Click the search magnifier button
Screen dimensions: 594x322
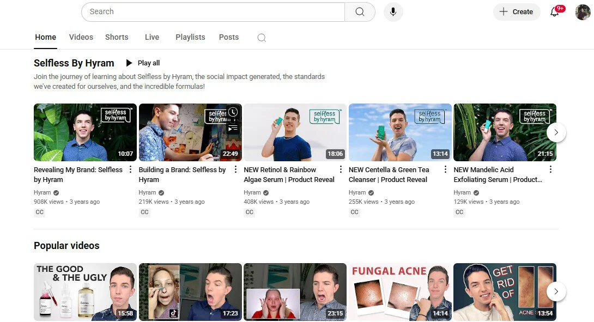click(360, 12)
